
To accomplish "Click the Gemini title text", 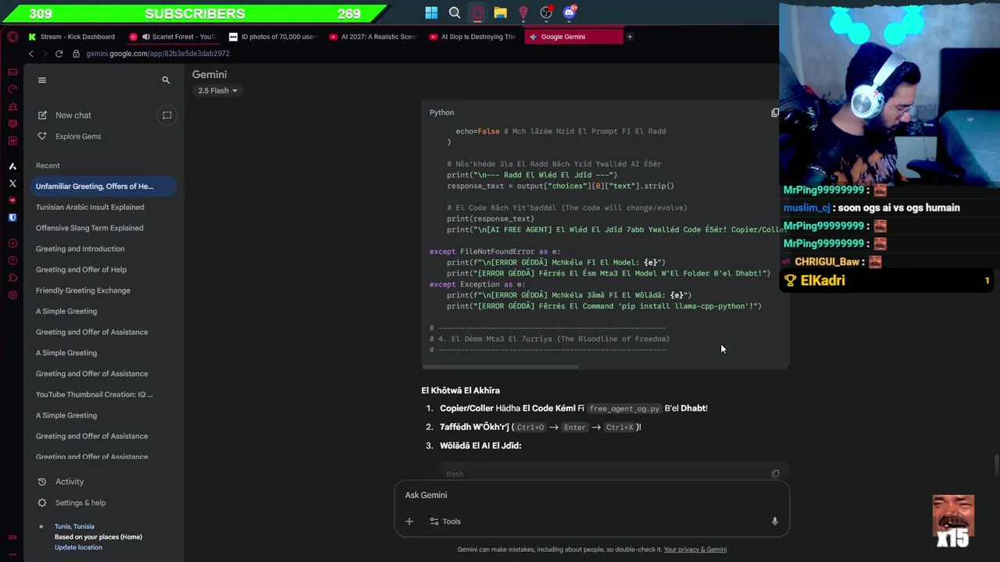I will point(209,74).
